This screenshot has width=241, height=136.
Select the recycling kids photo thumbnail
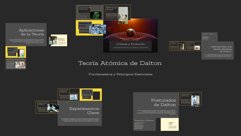click(x=53, y=41)
